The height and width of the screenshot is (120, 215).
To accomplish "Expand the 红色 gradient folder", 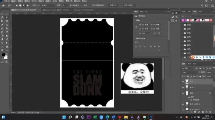I will (x=183, y=41).
